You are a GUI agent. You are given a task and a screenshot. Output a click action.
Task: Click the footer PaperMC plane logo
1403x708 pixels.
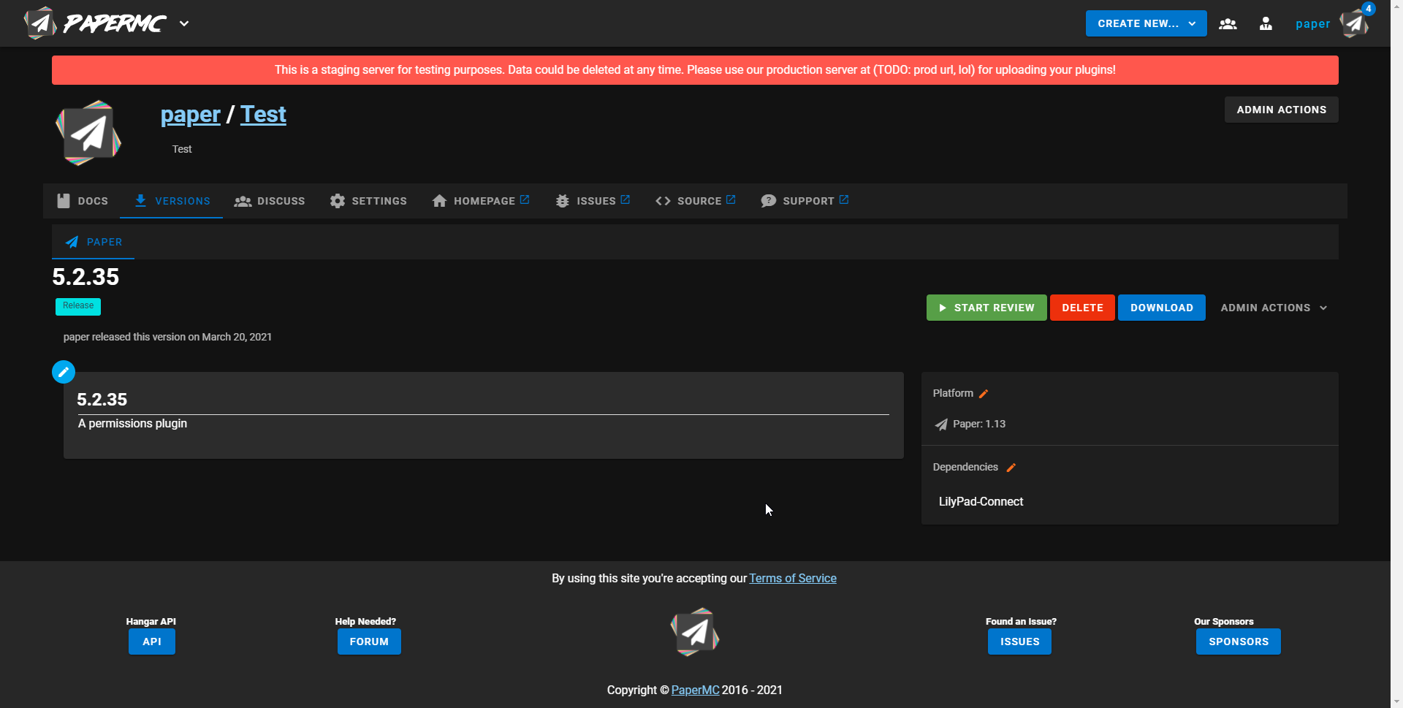click(x=695, y=632)
